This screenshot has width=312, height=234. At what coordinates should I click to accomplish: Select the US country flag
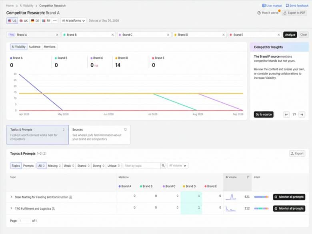tap(12, 21)
